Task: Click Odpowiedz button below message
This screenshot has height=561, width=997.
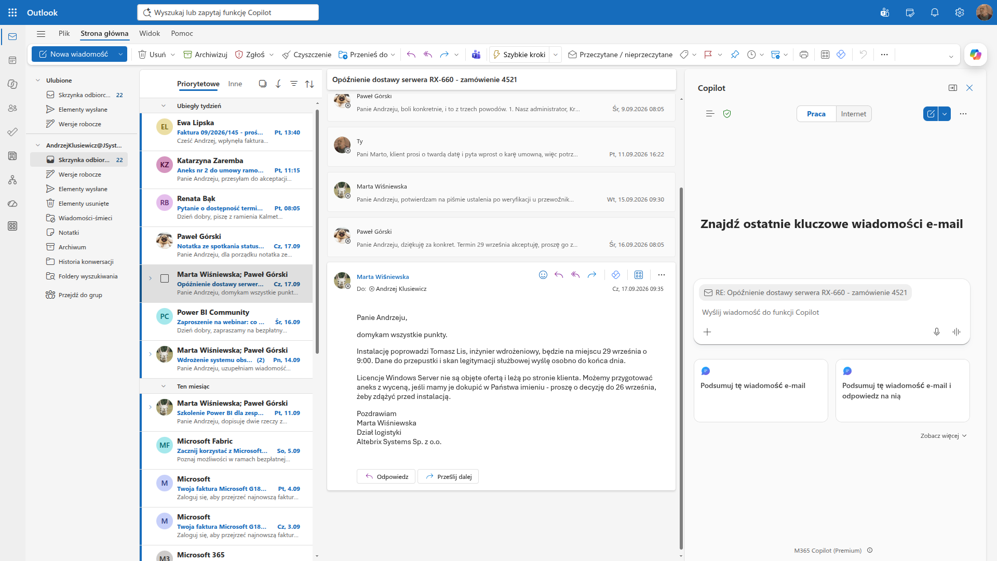Action: pyautogui.click(x=386, y=476)
